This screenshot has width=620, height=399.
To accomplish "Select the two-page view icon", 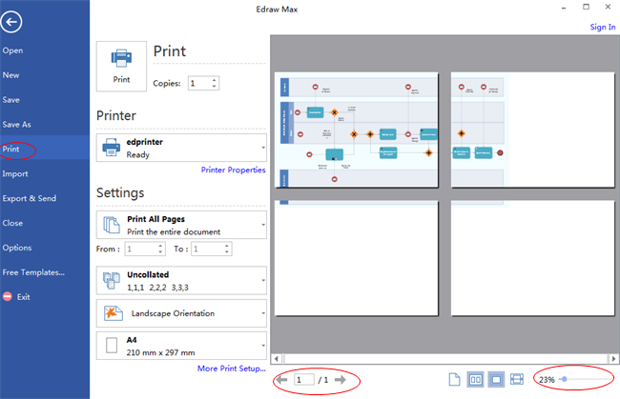I will (x=475, y=380).
